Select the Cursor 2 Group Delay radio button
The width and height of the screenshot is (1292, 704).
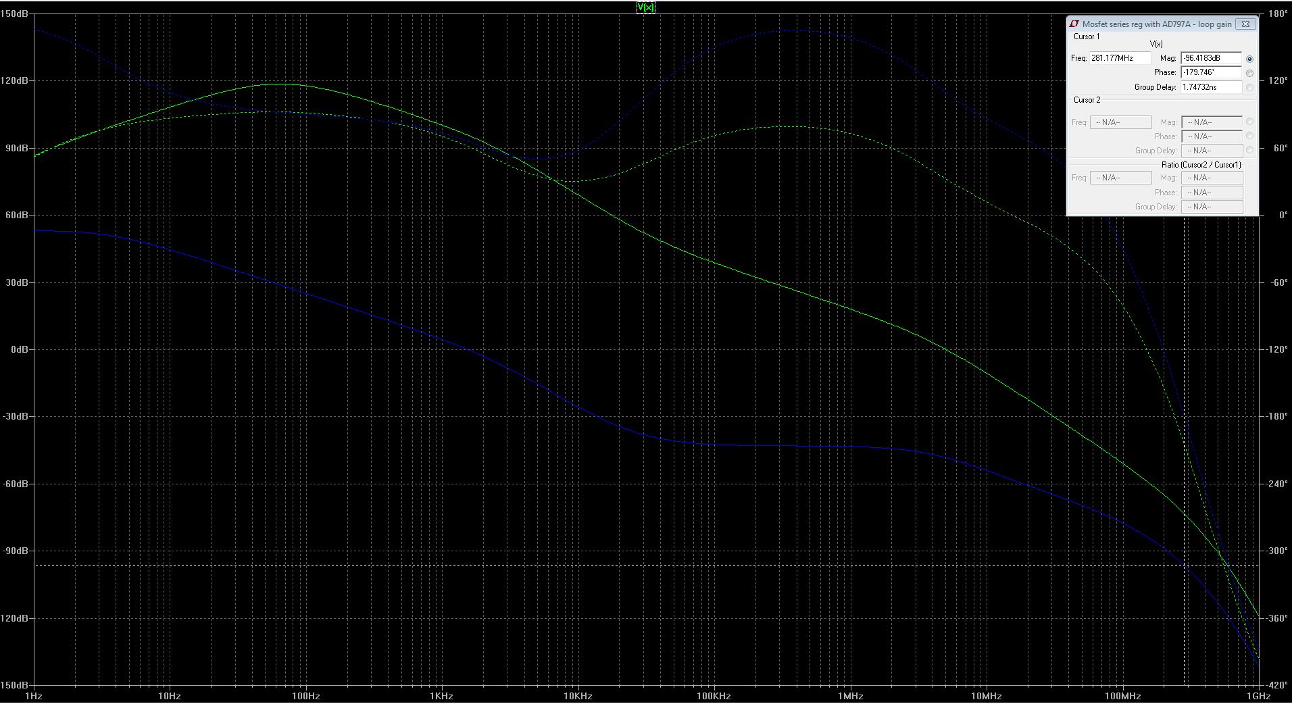pos(1249,150)
